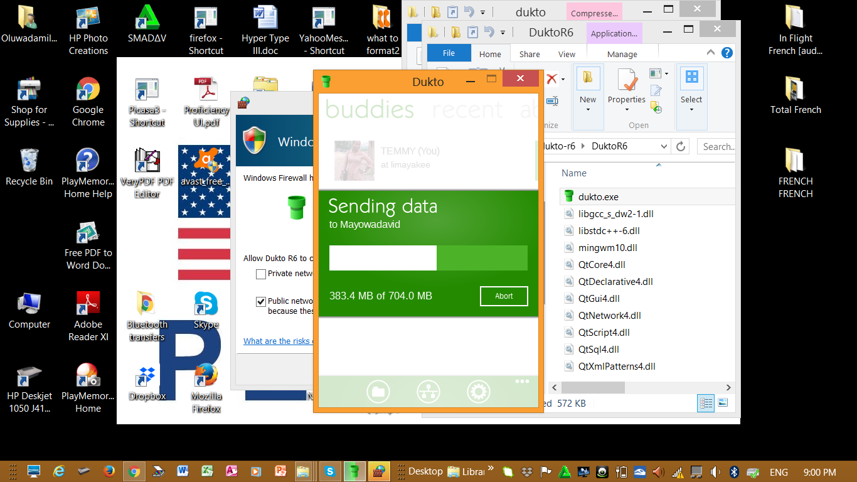Viewport: 857px width, 482px height.
Task: Open Explorer Help question-mark icon
Action: (728, 53)
